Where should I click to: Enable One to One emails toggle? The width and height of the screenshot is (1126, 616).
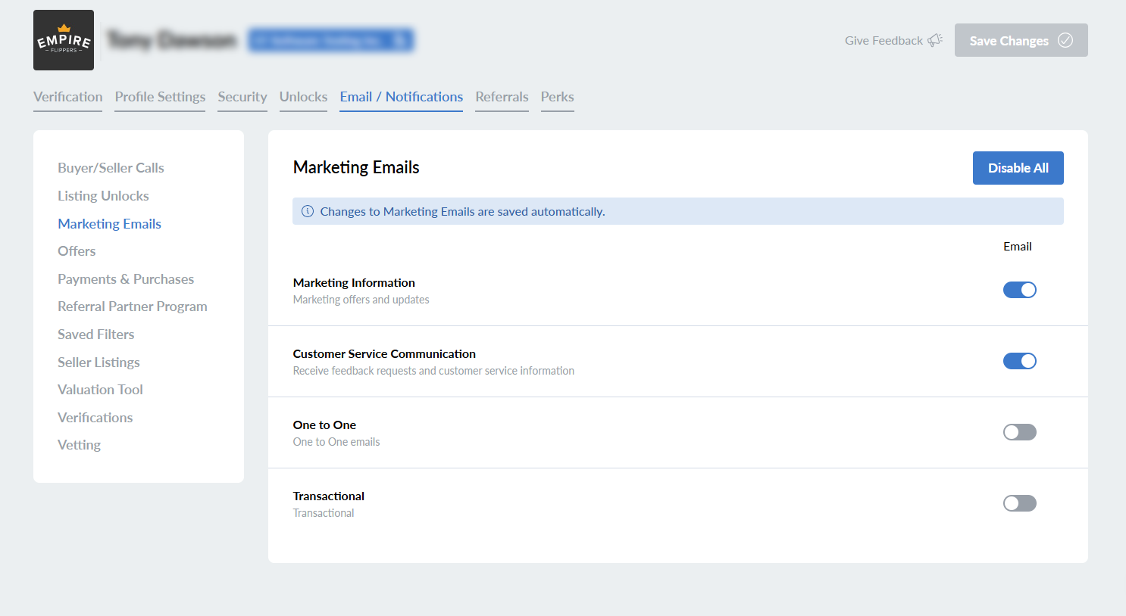coord(1019,432)
